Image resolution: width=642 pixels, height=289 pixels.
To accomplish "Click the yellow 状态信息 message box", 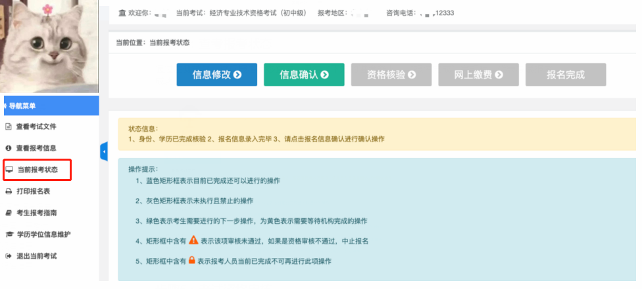I will 375,134.
